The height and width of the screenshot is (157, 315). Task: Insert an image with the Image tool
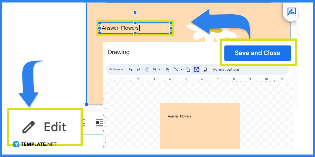click(x=205, y=70)
